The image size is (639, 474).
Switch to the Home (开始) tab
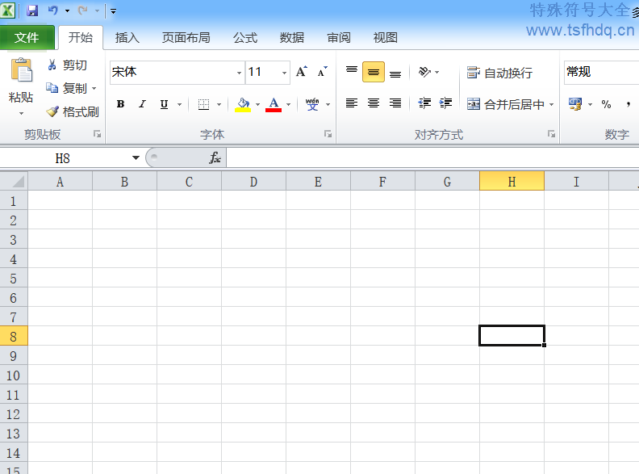(81, 37)
